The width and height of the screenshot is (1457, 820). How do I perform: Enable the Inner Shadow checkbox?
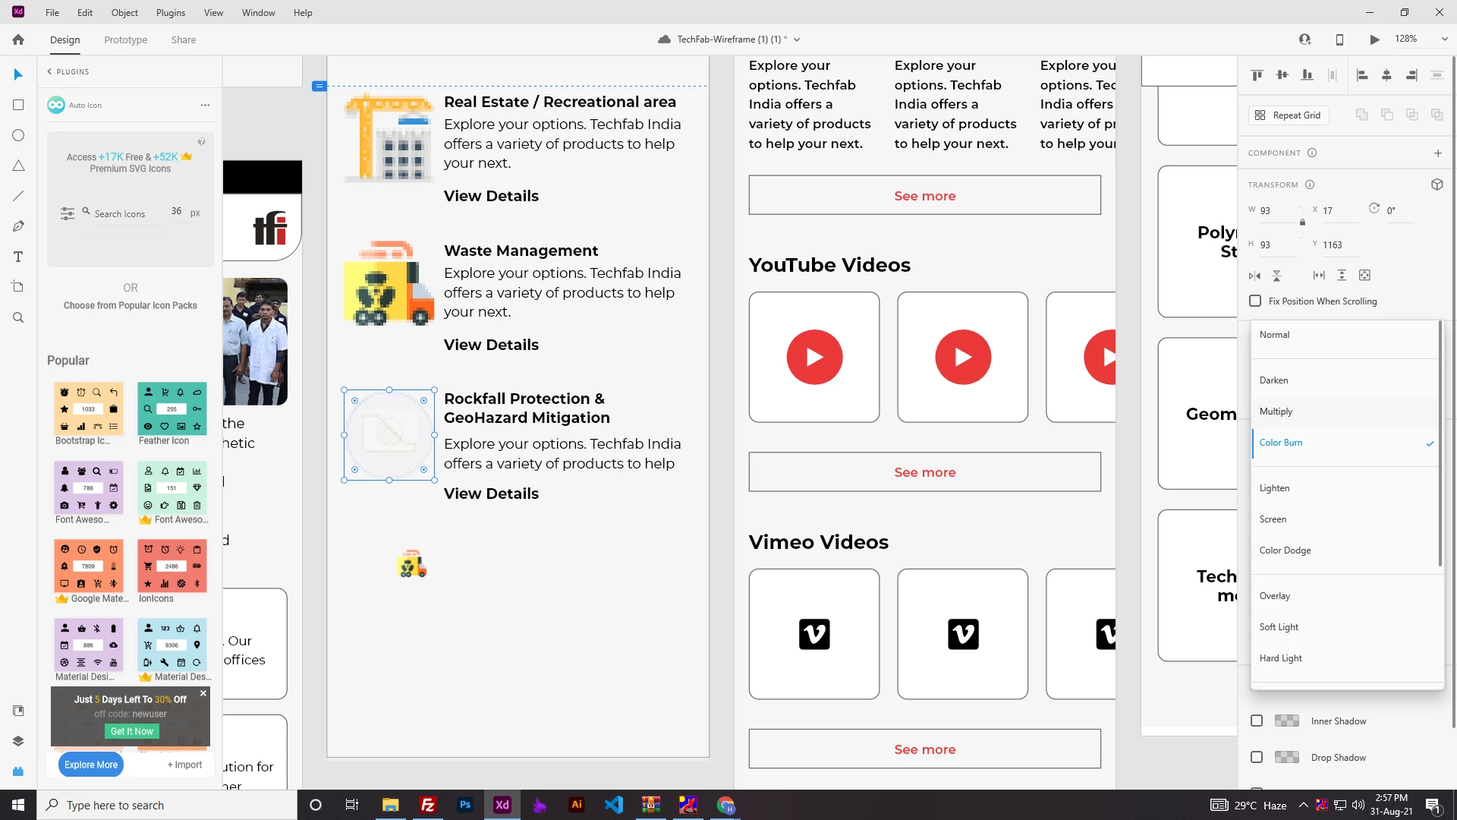coord(1257,721)
